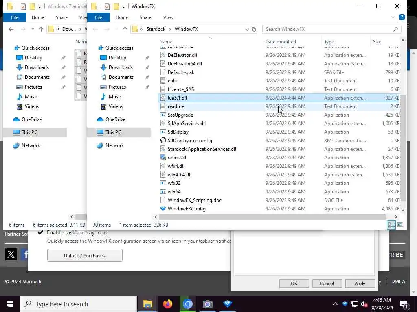Expand the ribbon in WindowFX window

pyautogui.click(x=393, y=17)
